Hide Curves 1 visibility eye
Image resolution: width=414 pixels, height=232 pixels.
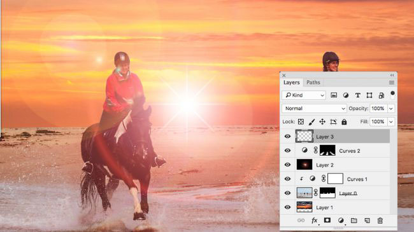[287, 179]
